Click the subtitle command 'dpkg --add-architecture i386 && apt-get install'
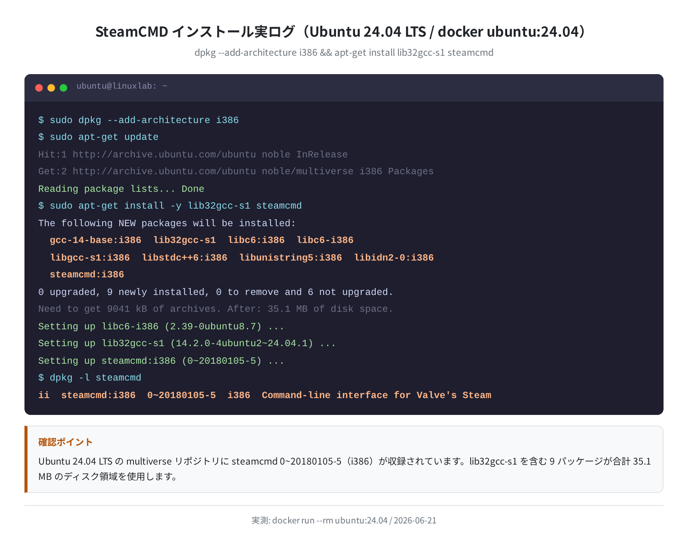Image resolution: width=688 pixels, height=541 pixels. 295,52
